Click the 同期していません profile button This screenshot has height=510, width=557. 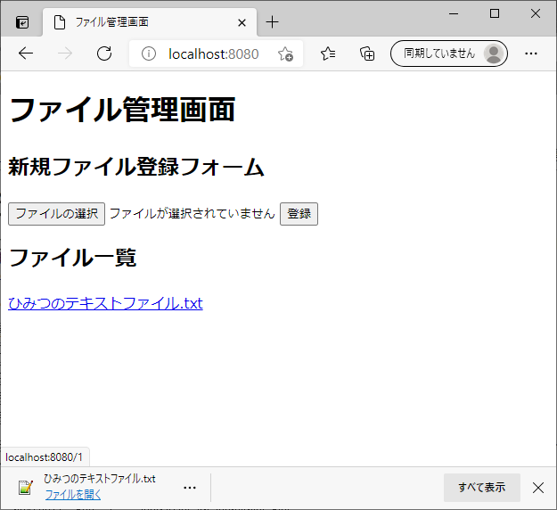pos(449,53)
